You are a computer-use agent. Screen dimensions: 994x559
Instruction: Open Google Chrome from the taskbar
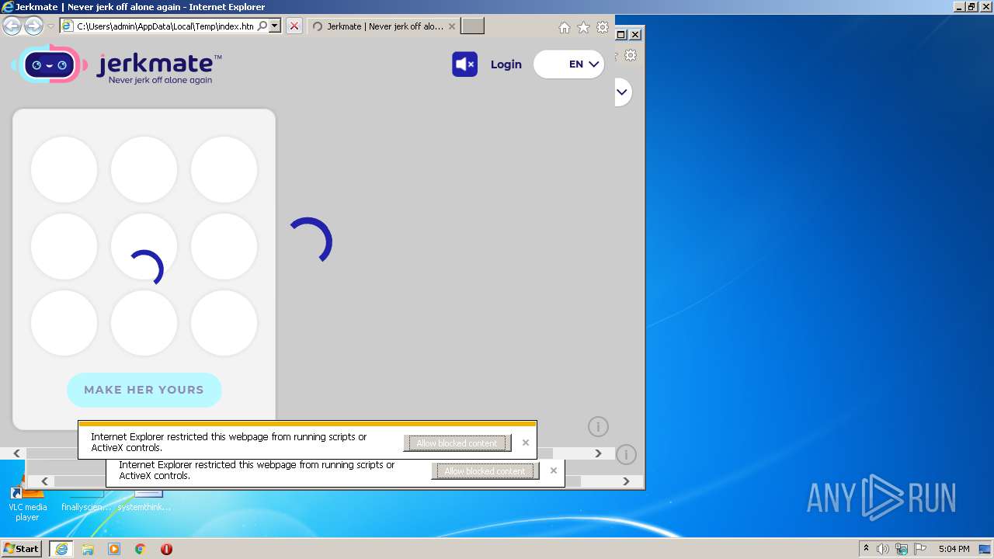141,549
